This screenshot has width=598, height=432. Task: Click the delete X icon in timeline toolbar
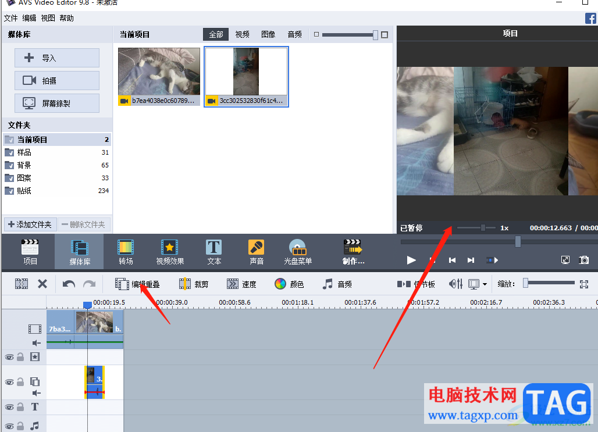pos(42,284)
